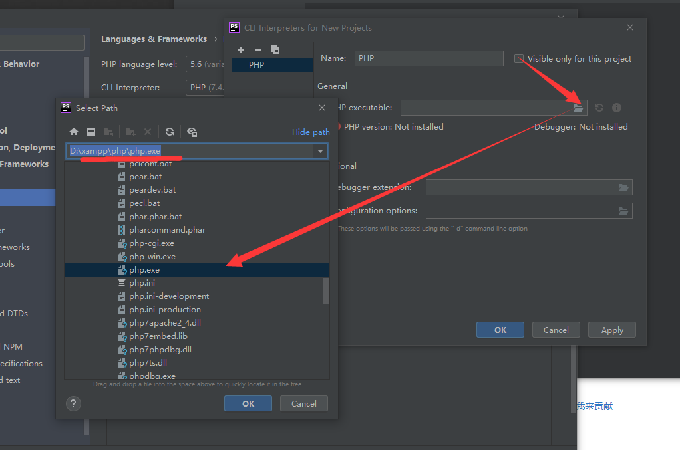The width and height of the screenshot is (680, 450).
Task: Browse configuration options folder icon
Action: [x=623, y=211]
